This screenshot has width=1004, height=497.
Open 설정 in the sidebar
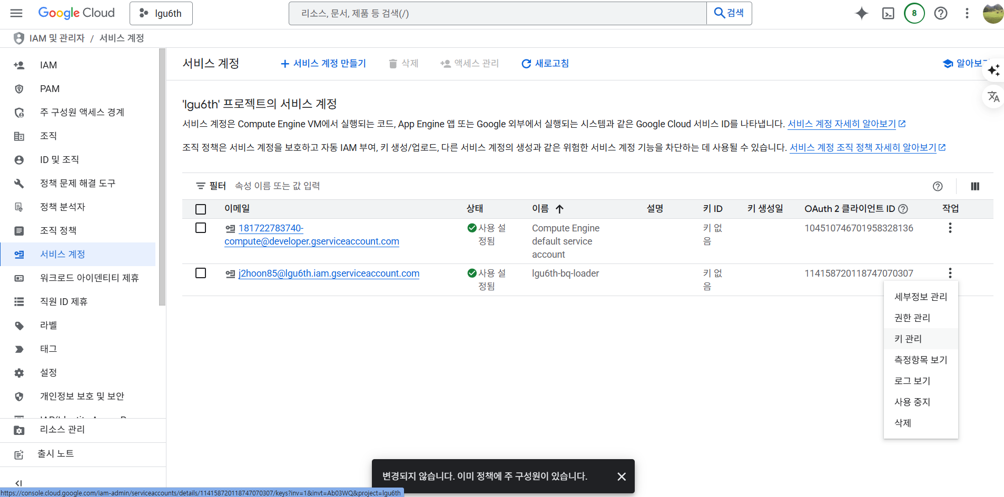point(77,373)
